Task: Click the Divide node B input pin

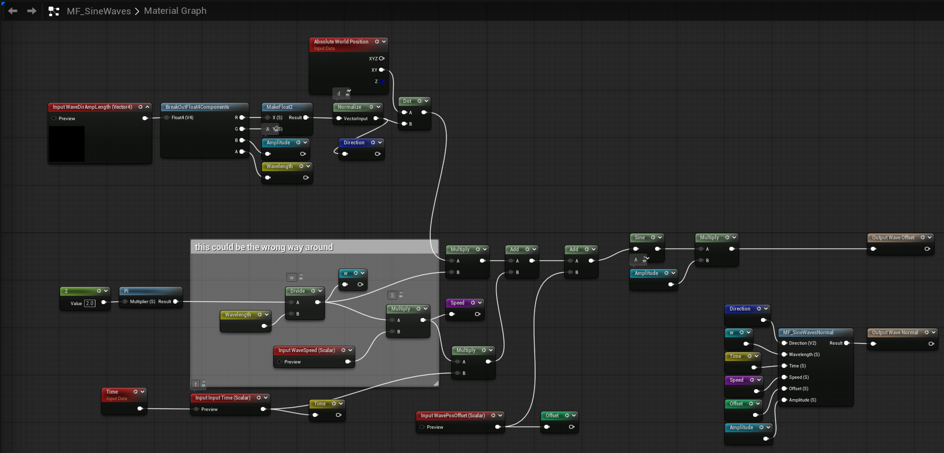Action: click(x=291, y=314)
